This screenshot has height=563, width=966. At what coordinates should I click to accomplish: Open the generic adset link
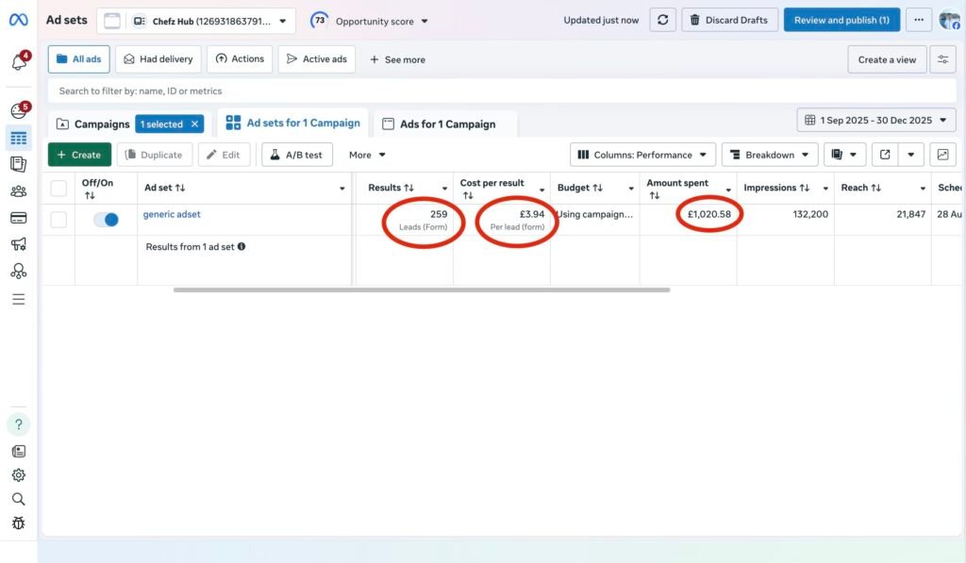[172, 214]
